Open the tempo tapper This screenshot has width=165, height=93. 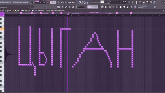point(128,7)
